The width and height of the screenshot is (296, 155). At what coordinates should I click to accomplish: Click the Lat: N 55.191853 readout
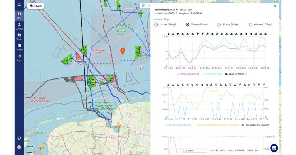pos(218,150)
